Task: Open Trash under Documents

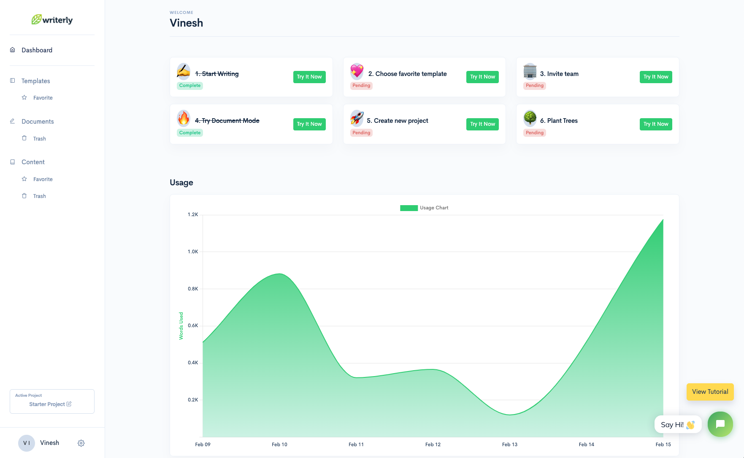Action: click(39, 138)
